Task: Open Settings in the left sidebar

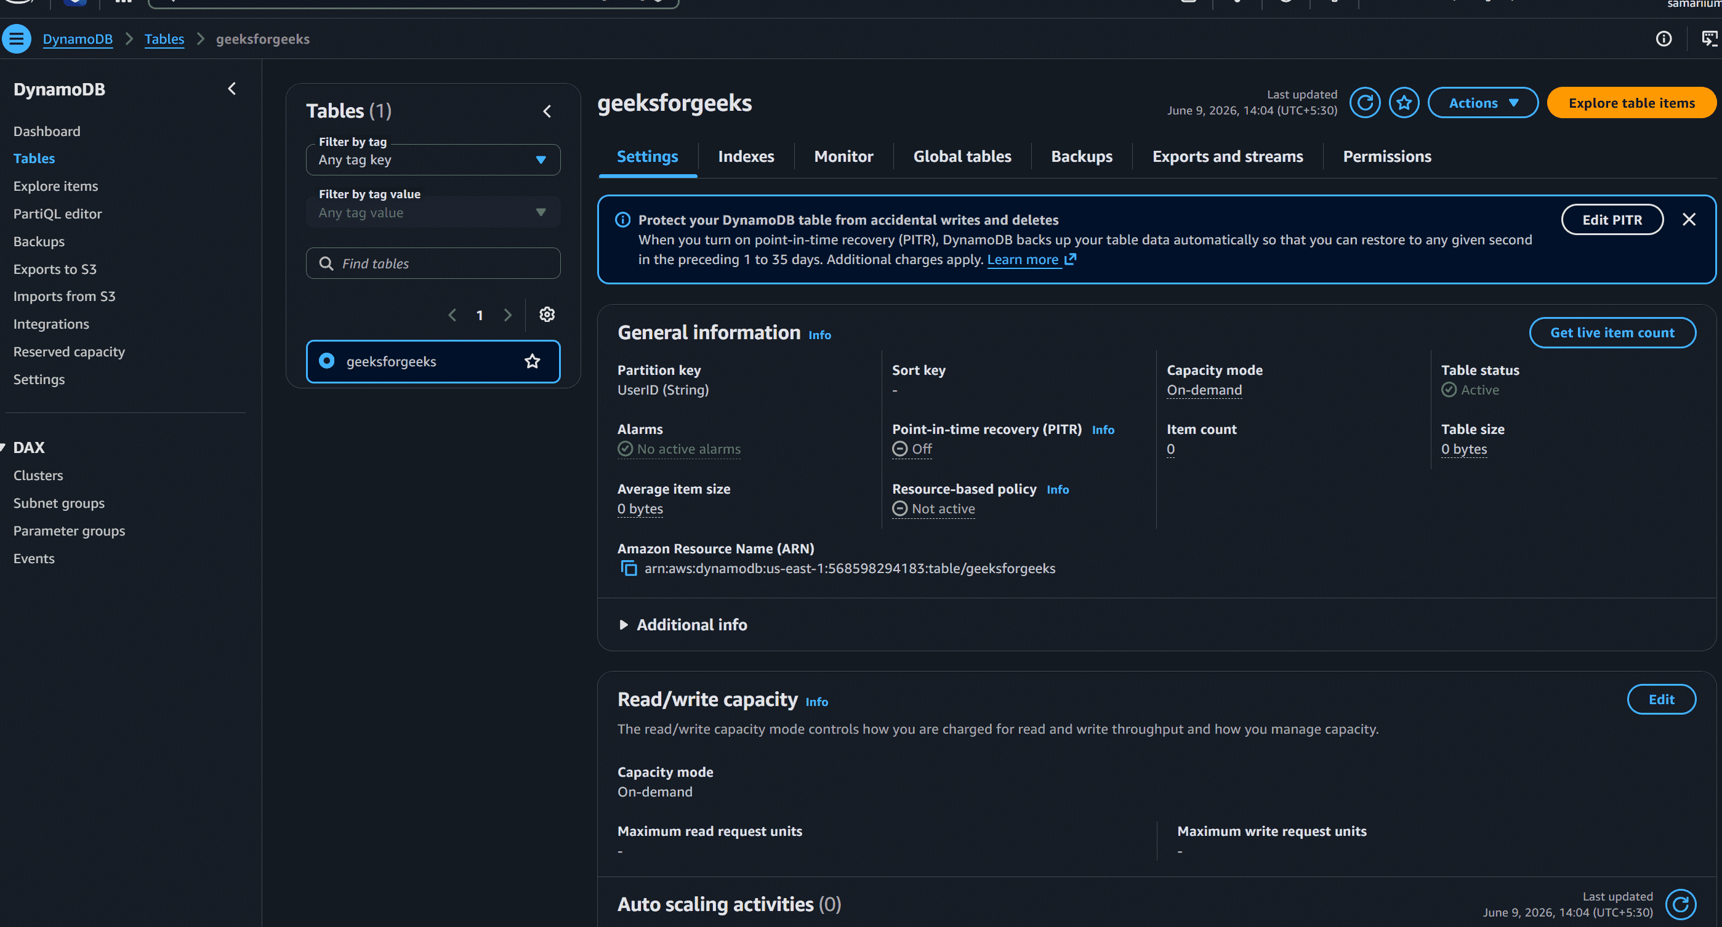Action: [x=39, y=380]
